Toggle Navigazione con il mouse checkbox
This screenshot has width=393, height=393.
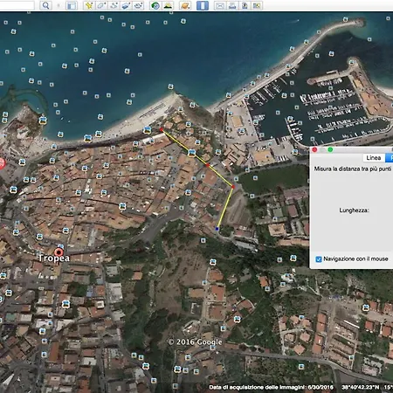(319, 259)
